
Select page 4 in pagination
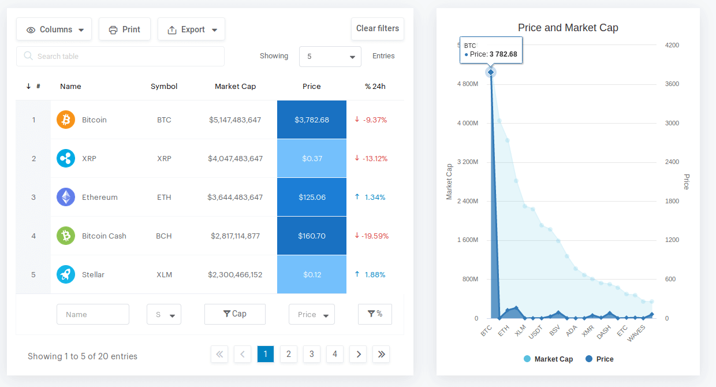[335, 354]
